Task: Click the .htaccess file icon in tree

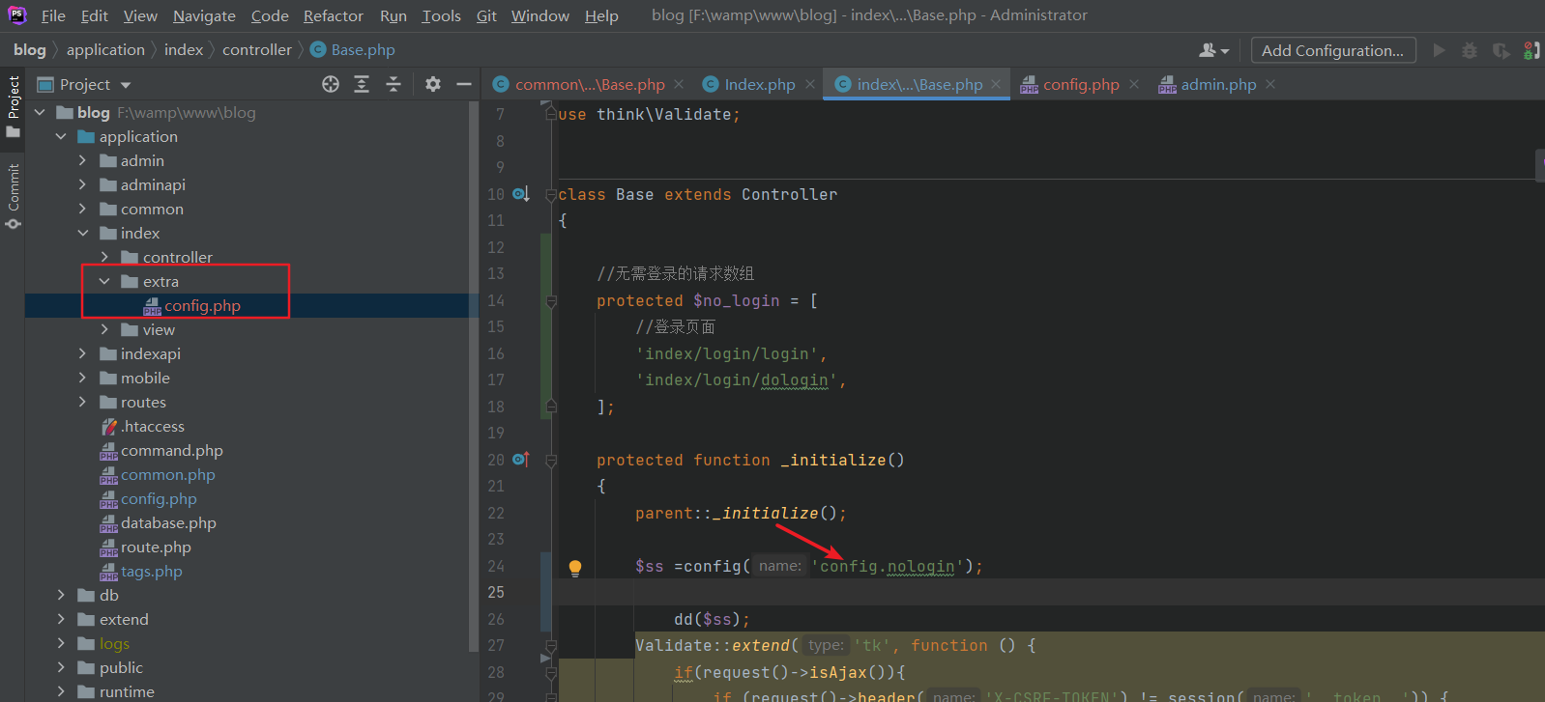Action: click(109, 427)
